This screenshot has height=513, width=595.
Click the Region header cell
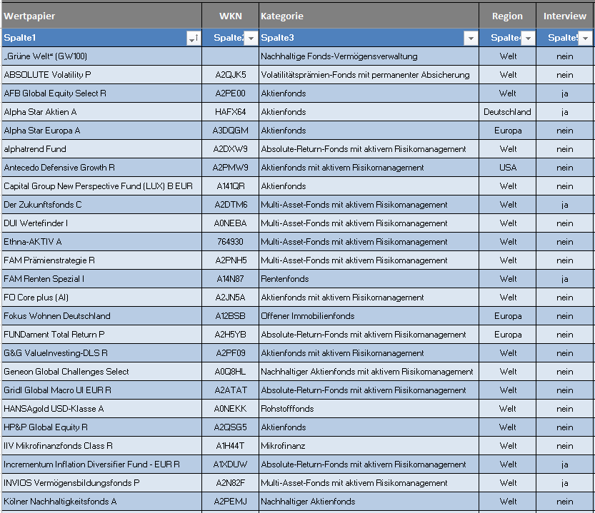point(507,16)
